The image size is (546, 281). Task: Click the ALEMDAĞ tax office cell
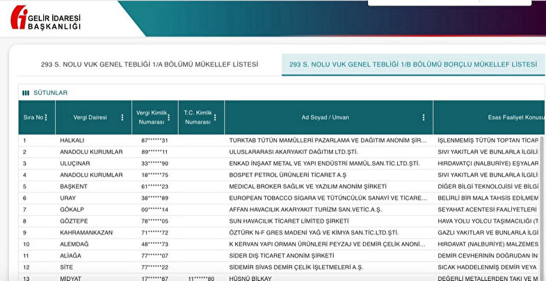[74, 244]
